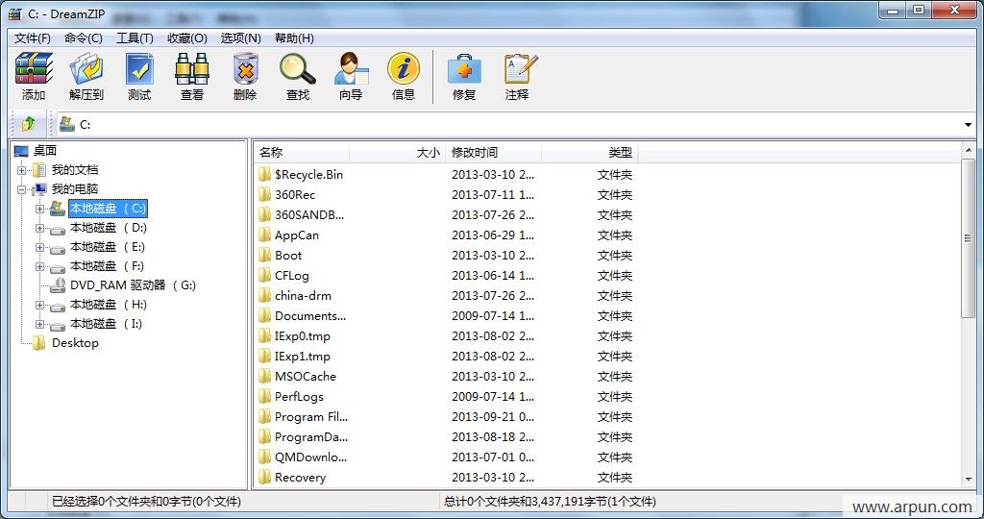Open the 向导 (Wizard) toolbar icon
This screenshot has width=984, height=519.
tap(351, 68)
